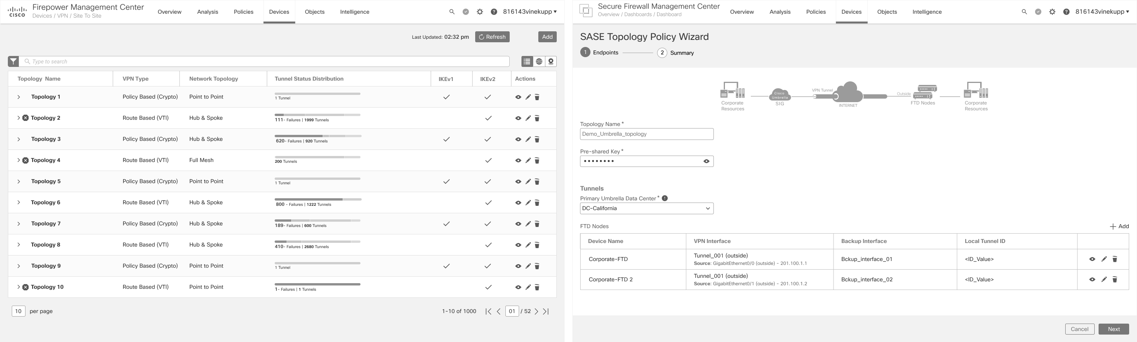View Corporate-FTD node with eye icon
Image resolution: width=1137 pixels, height=342 pixels.
pyautogui.click(x=1092, y=259)
